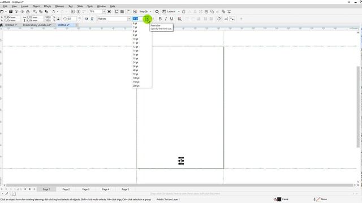Image resolution: width=362 pixels, height=203 pixels.
Task: Open the Object menu
Action: (x=36, y=6)
